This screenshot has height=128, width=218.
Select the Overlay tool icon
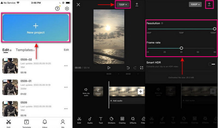pyautogui.click(x=122, y=120)
